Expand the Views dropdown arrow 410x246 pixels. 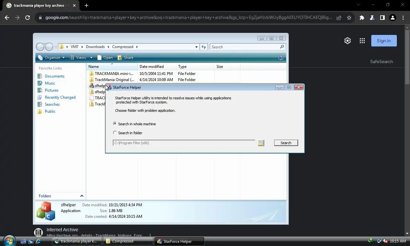coord(91,58)
